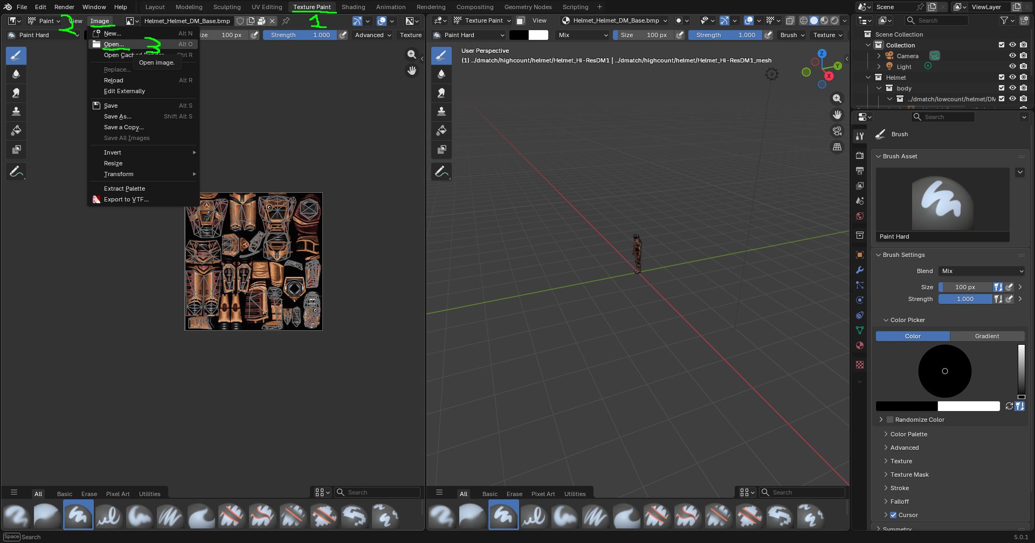Image resolution: width=1035 pixels, height=543 pixels.
Task: Open the Annotate tool
Action: 17,171
